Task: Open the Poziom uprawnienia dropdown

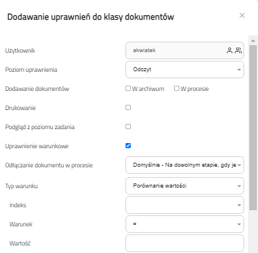Action: point(185,69)
